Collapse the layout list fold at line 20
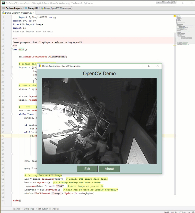Image resolution: width=195 pixels, height=213 pixels. coord(12,68)
